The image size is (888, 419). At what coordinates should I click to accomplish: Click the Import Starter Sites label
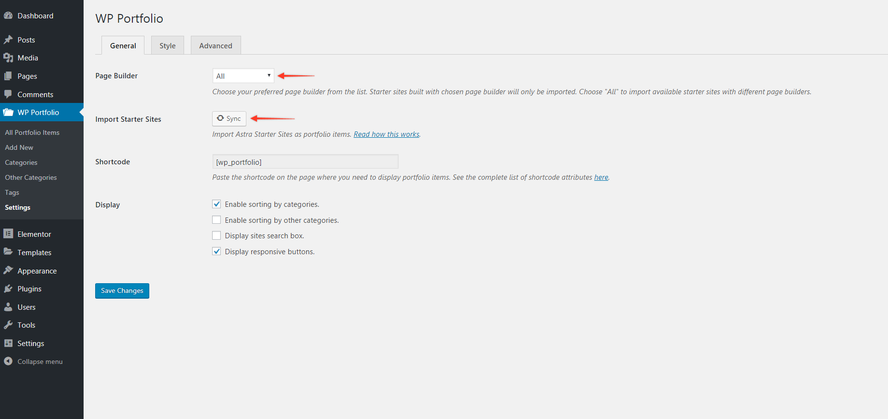point(129,119)
